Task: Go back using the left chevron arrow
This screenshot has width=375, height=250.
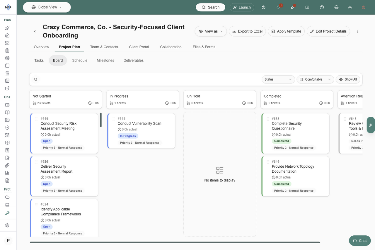Action: tap(35, 31)
